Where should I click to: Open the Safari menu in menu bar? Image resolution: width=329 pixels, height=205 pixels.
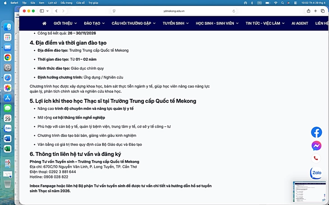click(x=14, y=3)
